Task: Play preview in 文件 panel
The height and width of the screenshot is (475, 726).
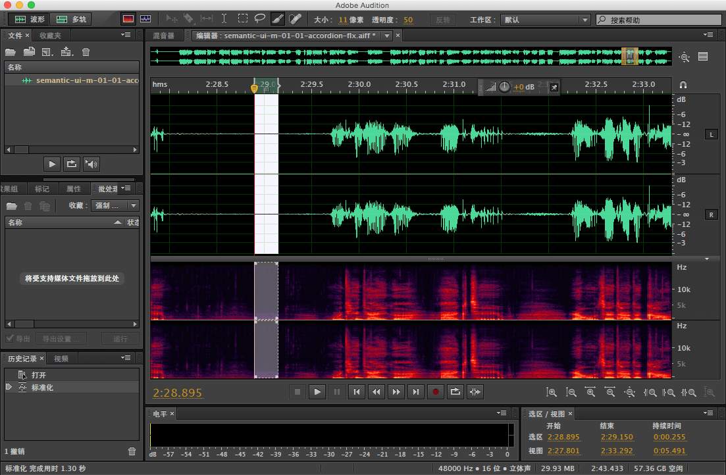Action: pyautogui.click(x=51, y=164)
